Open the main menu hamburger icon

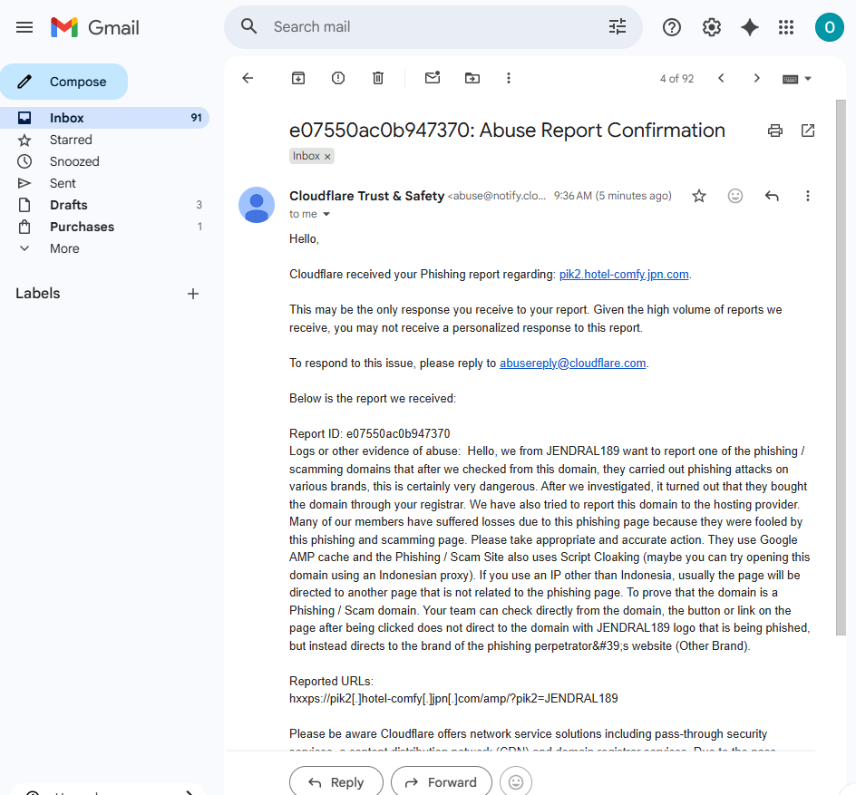(x=24, y=27)
